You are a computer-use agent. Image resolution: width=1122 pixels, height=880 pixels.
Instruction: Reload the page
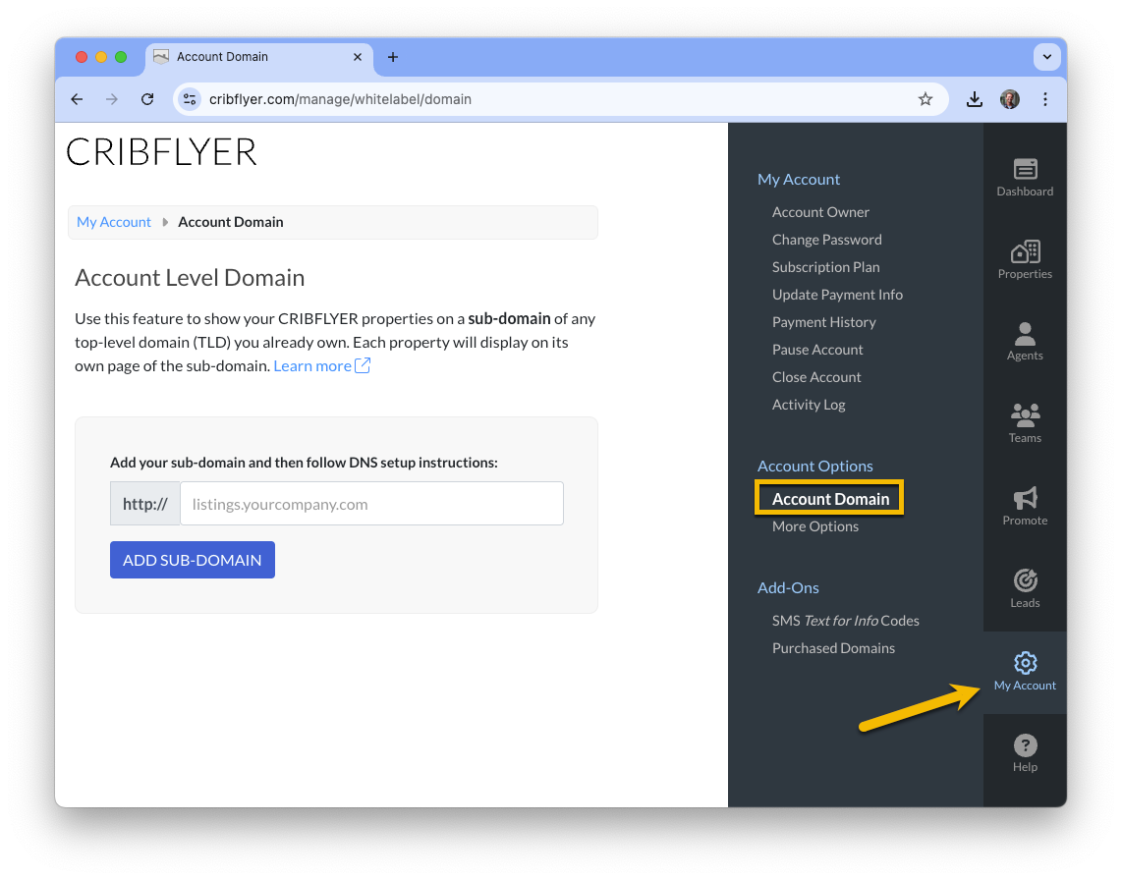[147, 99]
